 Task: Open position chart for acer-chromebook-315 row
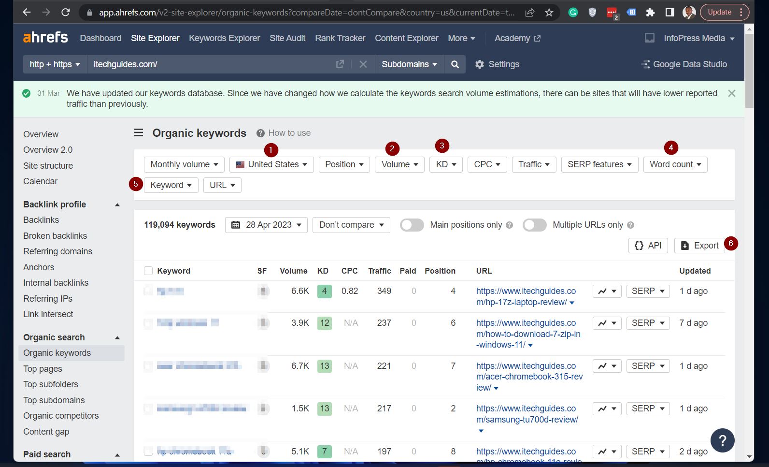point(607,366)
